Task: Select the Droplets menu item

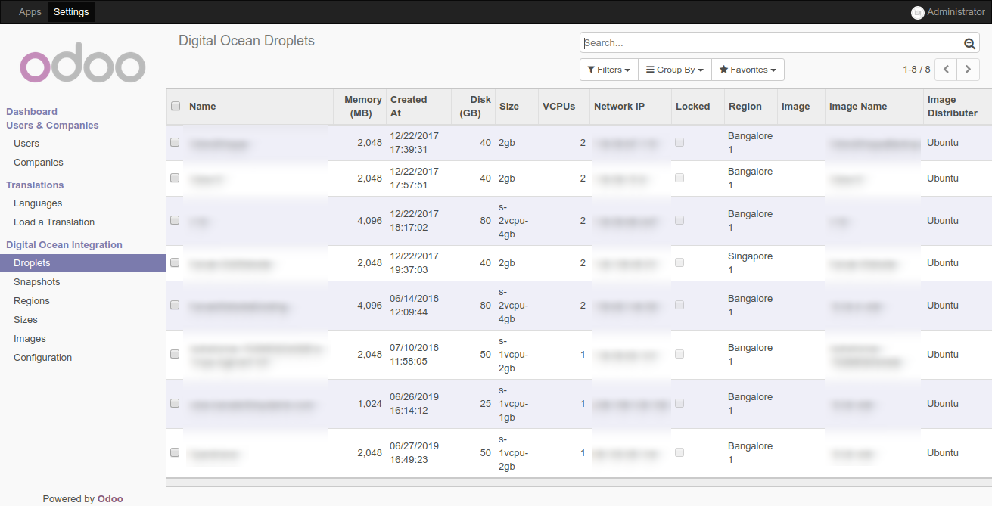Action: point(82,263)
